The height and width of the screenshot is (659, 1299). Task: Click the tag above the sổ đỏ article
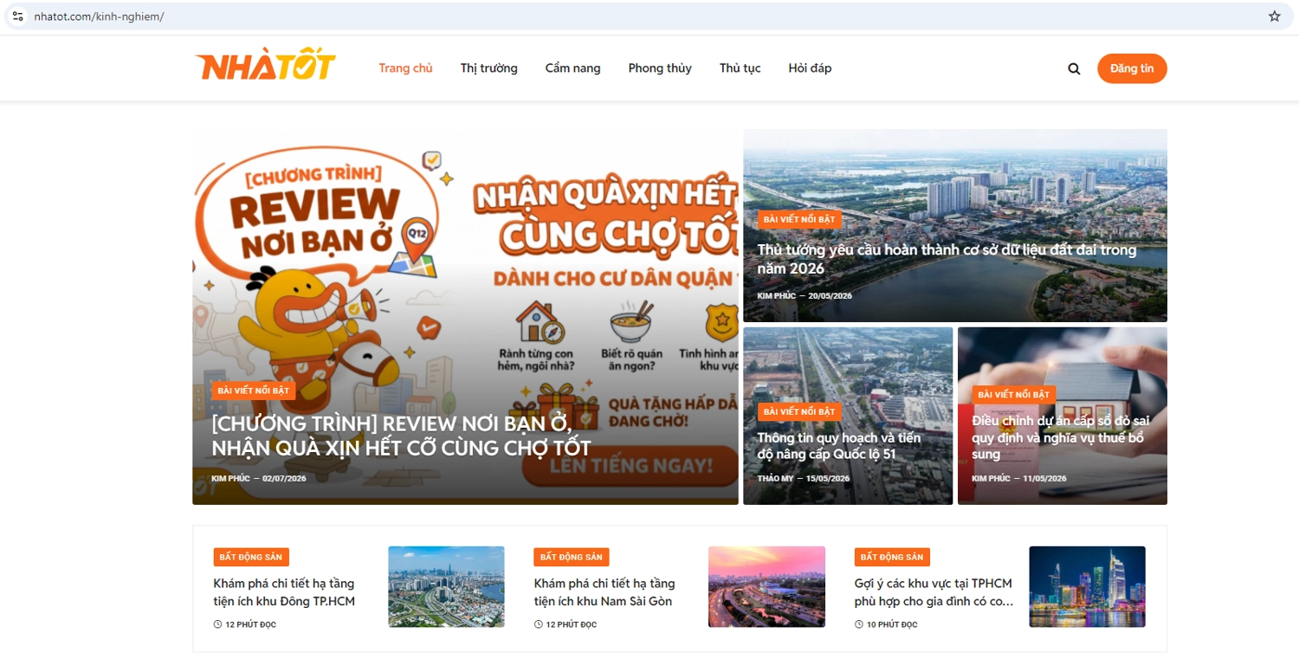pos(1014,394)
